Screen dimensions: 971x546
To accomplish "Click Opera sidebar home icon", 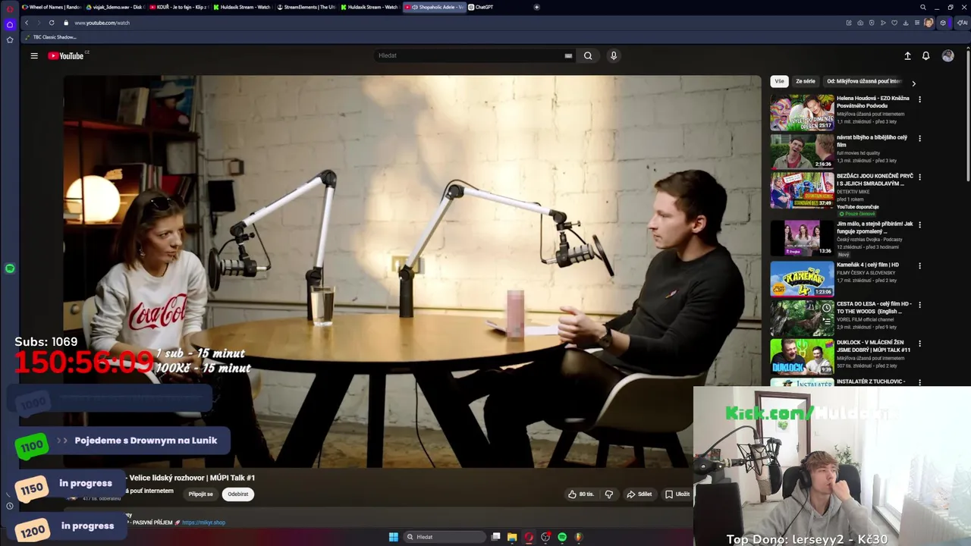I will pos(10,24).
